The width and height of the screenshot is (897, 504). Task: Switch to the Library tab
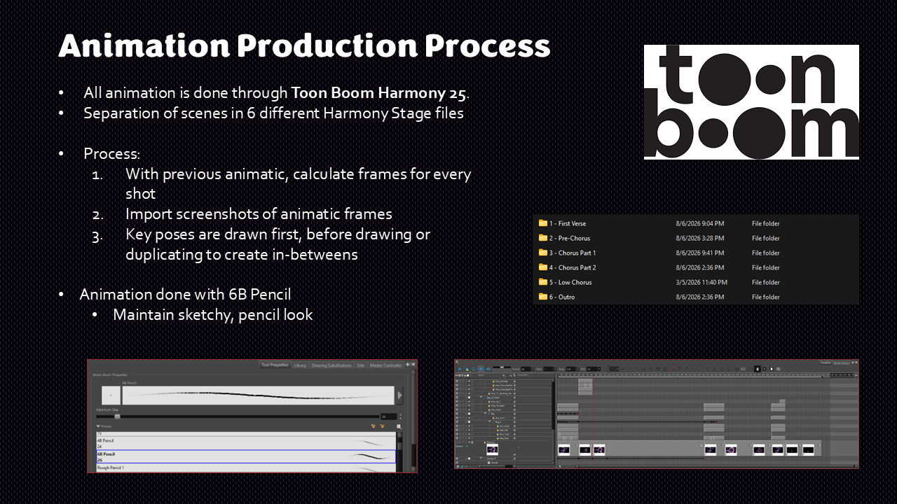click(x=300, y=365)
